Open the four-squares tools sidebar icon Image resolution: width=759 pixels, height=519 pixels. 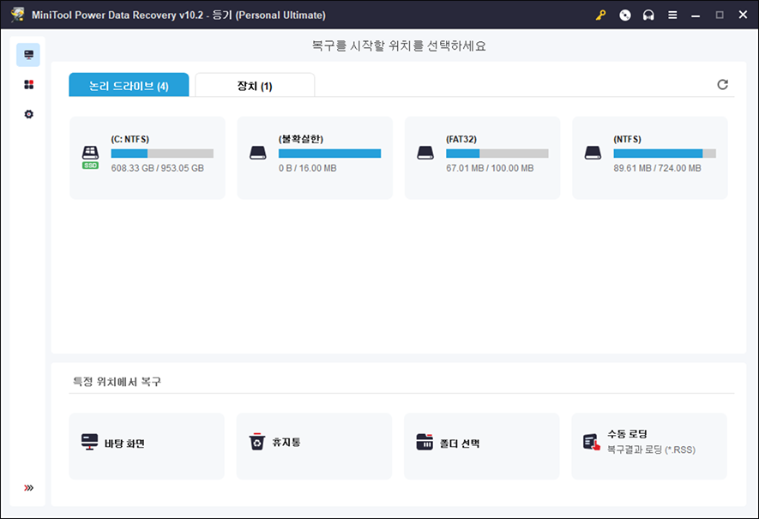tap(28, 85)
